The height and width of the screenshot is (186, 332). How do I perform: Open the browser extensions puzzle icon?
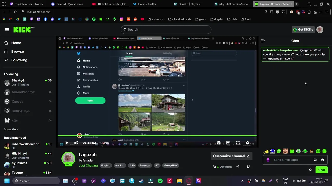coord(309,12)
